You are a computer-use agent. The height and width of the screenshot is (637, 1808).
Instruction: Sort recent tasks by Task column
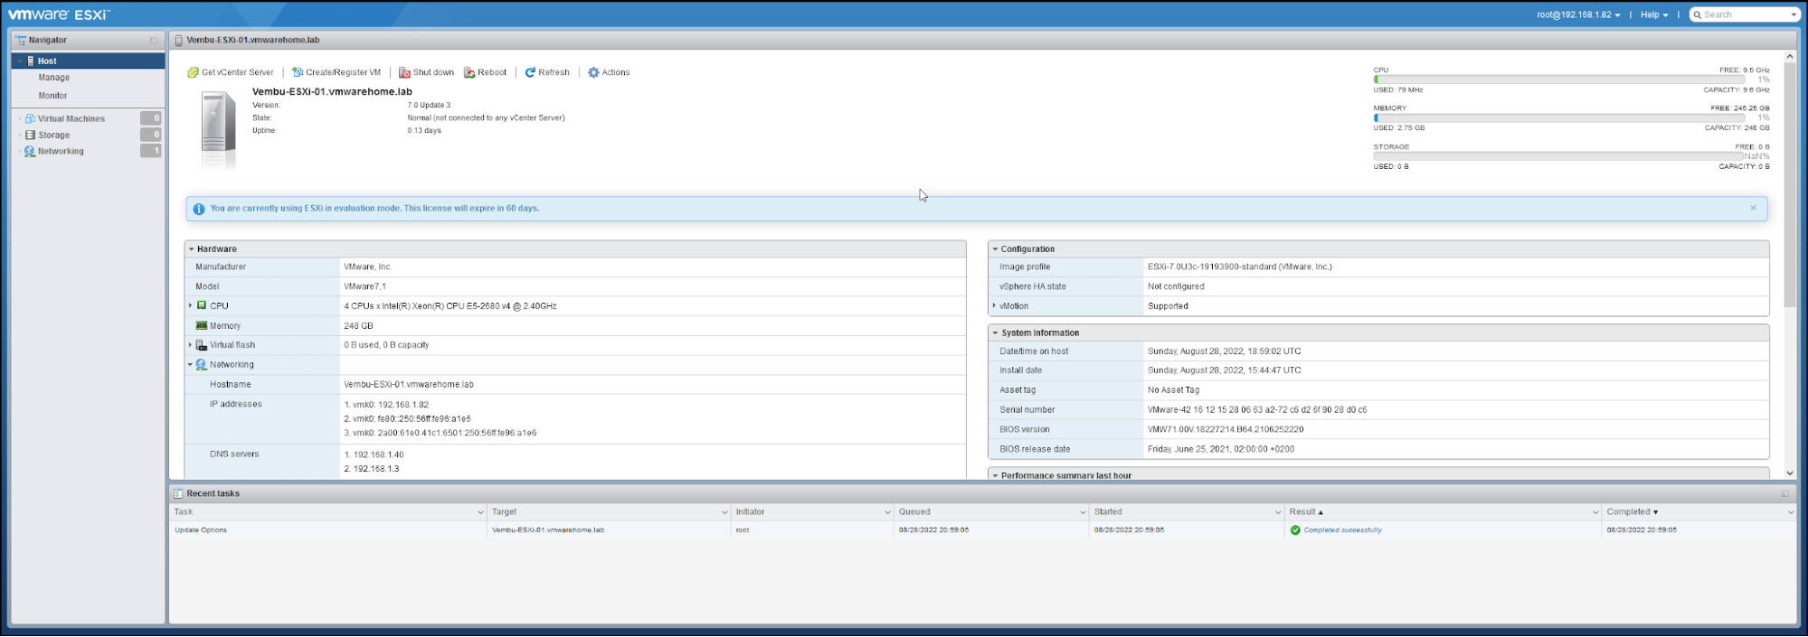click(x=184, y=512)
